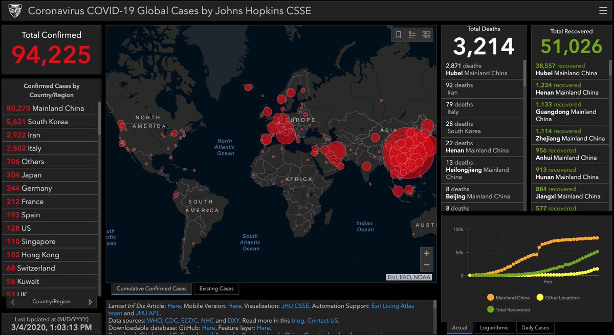The height and width of the screenshot is (335, 614).
Task: Select the Actual chart tab
Action: click(459, 327)
